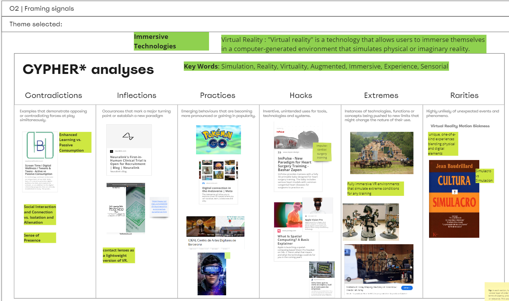Click the Inflections column heading

(x=137, y=95)
